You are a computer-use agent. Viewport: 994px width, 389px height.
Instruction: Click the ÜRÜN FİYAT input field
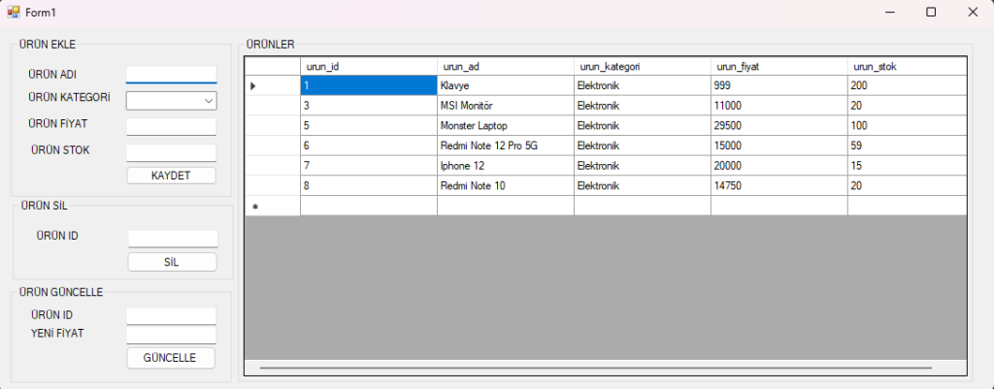(171, 126)
